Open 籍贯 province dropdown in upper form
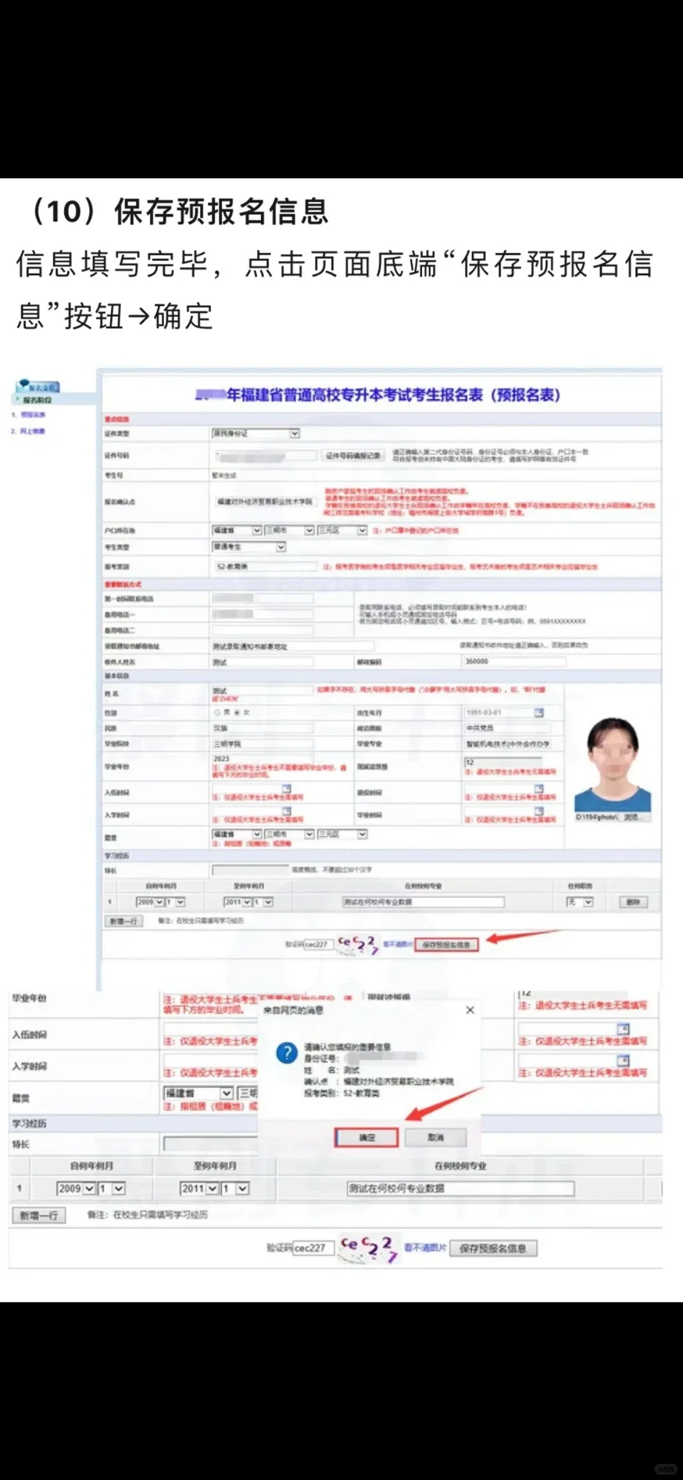Screen dimensions: 683x1480 [236, 834]
